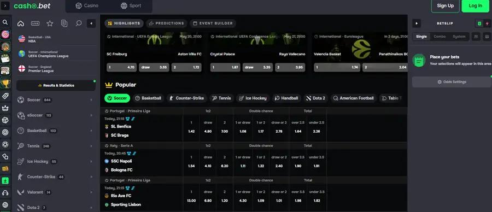Screen dimensions: 492x212
Task: Select the Predictions tab
Action: tap(167, 23)
